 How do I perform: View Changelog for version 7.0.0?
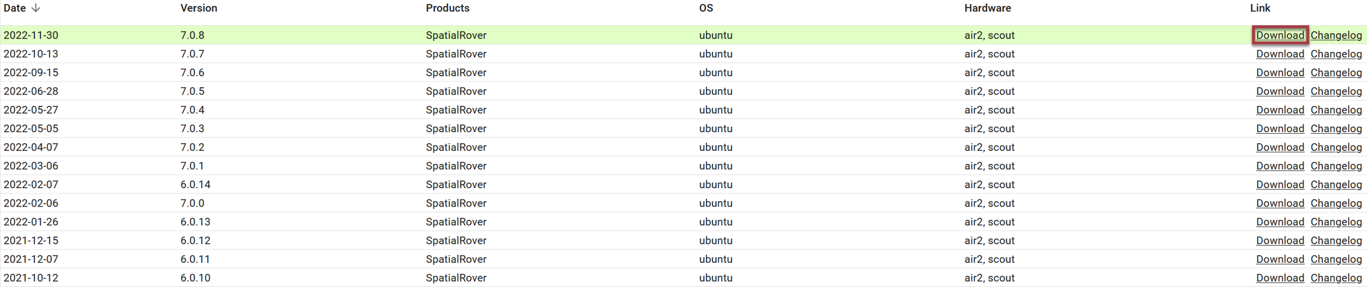[1336, 203]
